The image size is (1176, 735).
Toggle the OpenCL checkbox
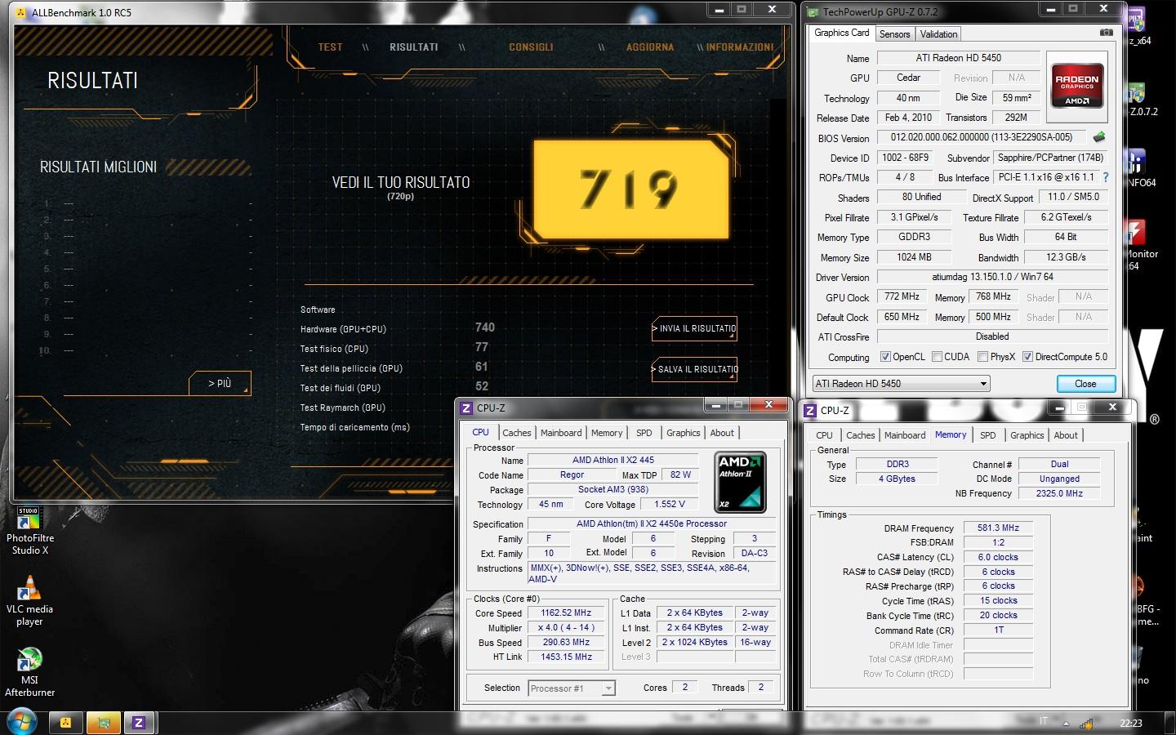click(885, 357)
